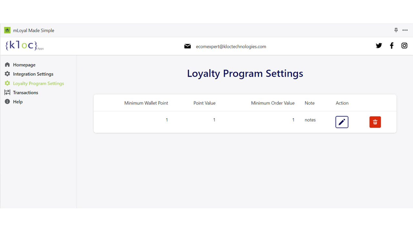Click the Transactions arrows icon

(7, 92)
